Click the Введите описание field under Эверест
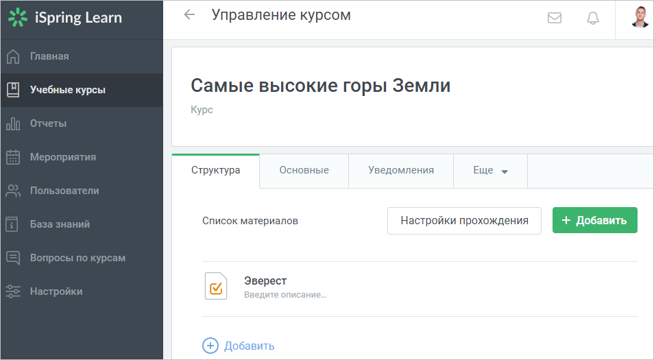Viewport: 654px width, 360px height. coord(285,295)
